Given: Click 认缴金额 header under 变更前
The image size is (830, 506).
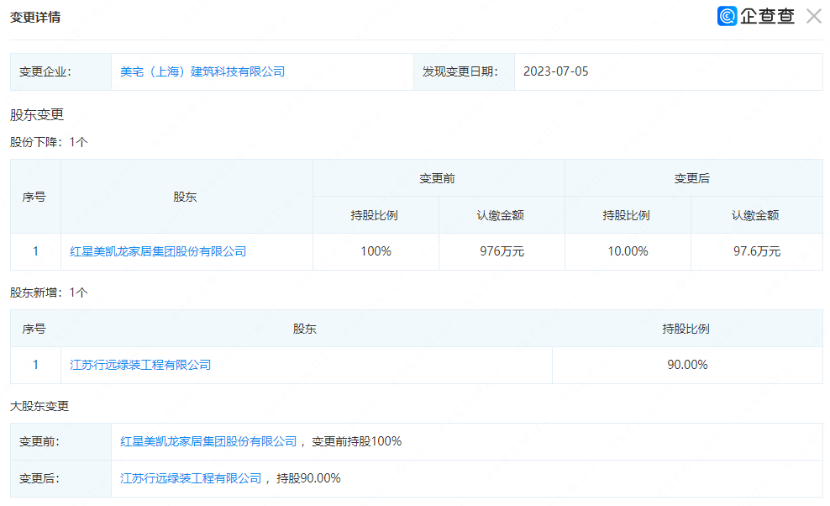Looking at the screenshot, I should tap(500, 216).
